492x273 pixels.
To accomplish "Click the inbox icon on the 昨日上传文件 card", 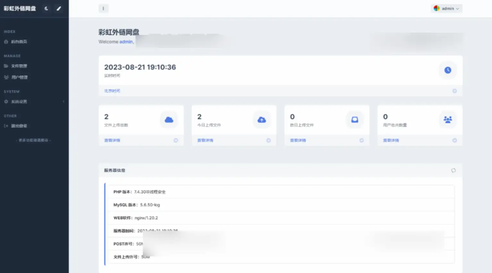I will point(355,120).
